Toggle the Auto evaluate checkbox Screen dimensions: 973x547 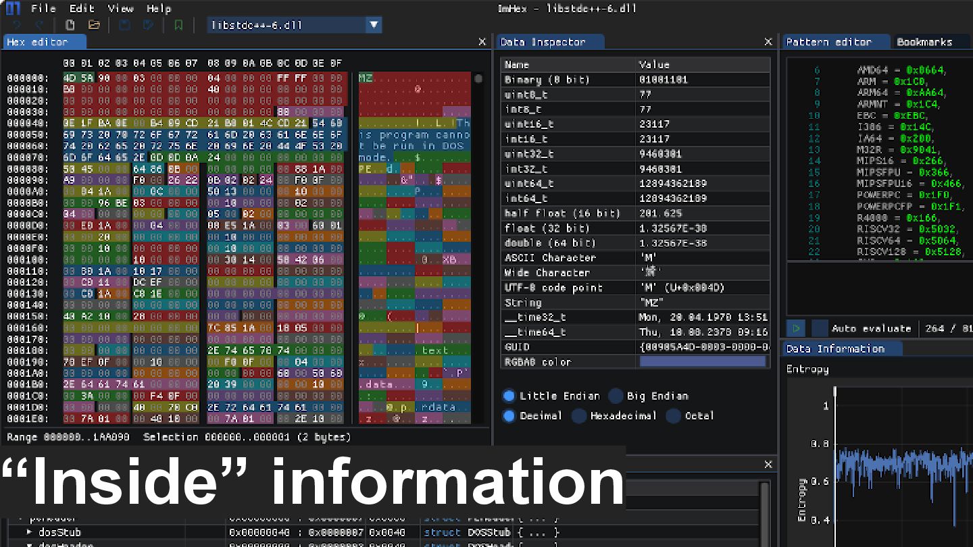[820, 329]
